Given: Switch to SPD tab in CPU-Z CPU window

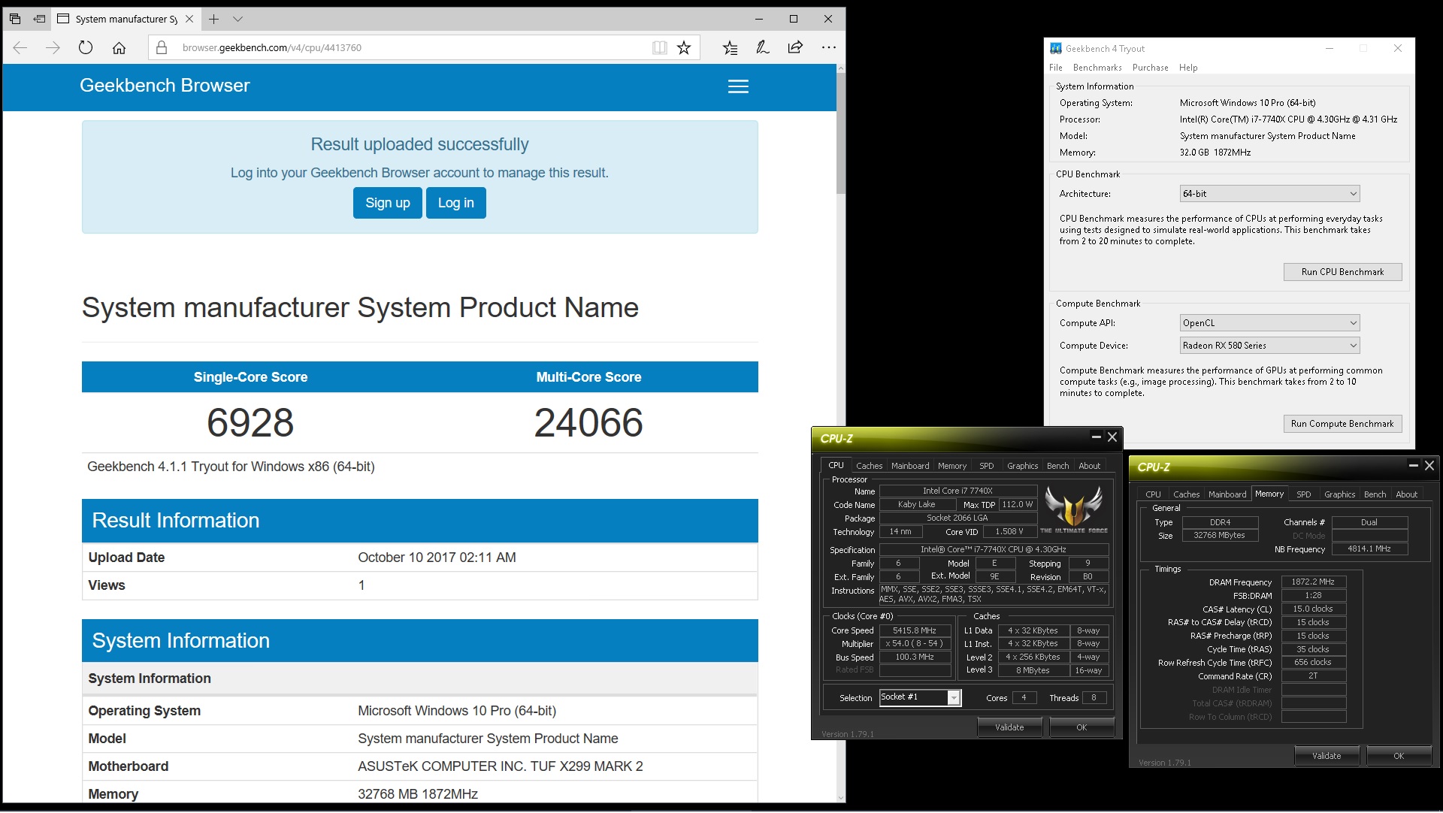Looking at the screenshot, I should click(x=987, y=466).
